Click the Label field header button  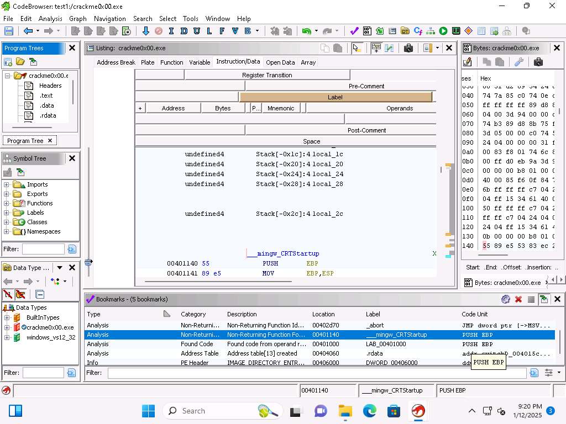(x=335, y=97)
